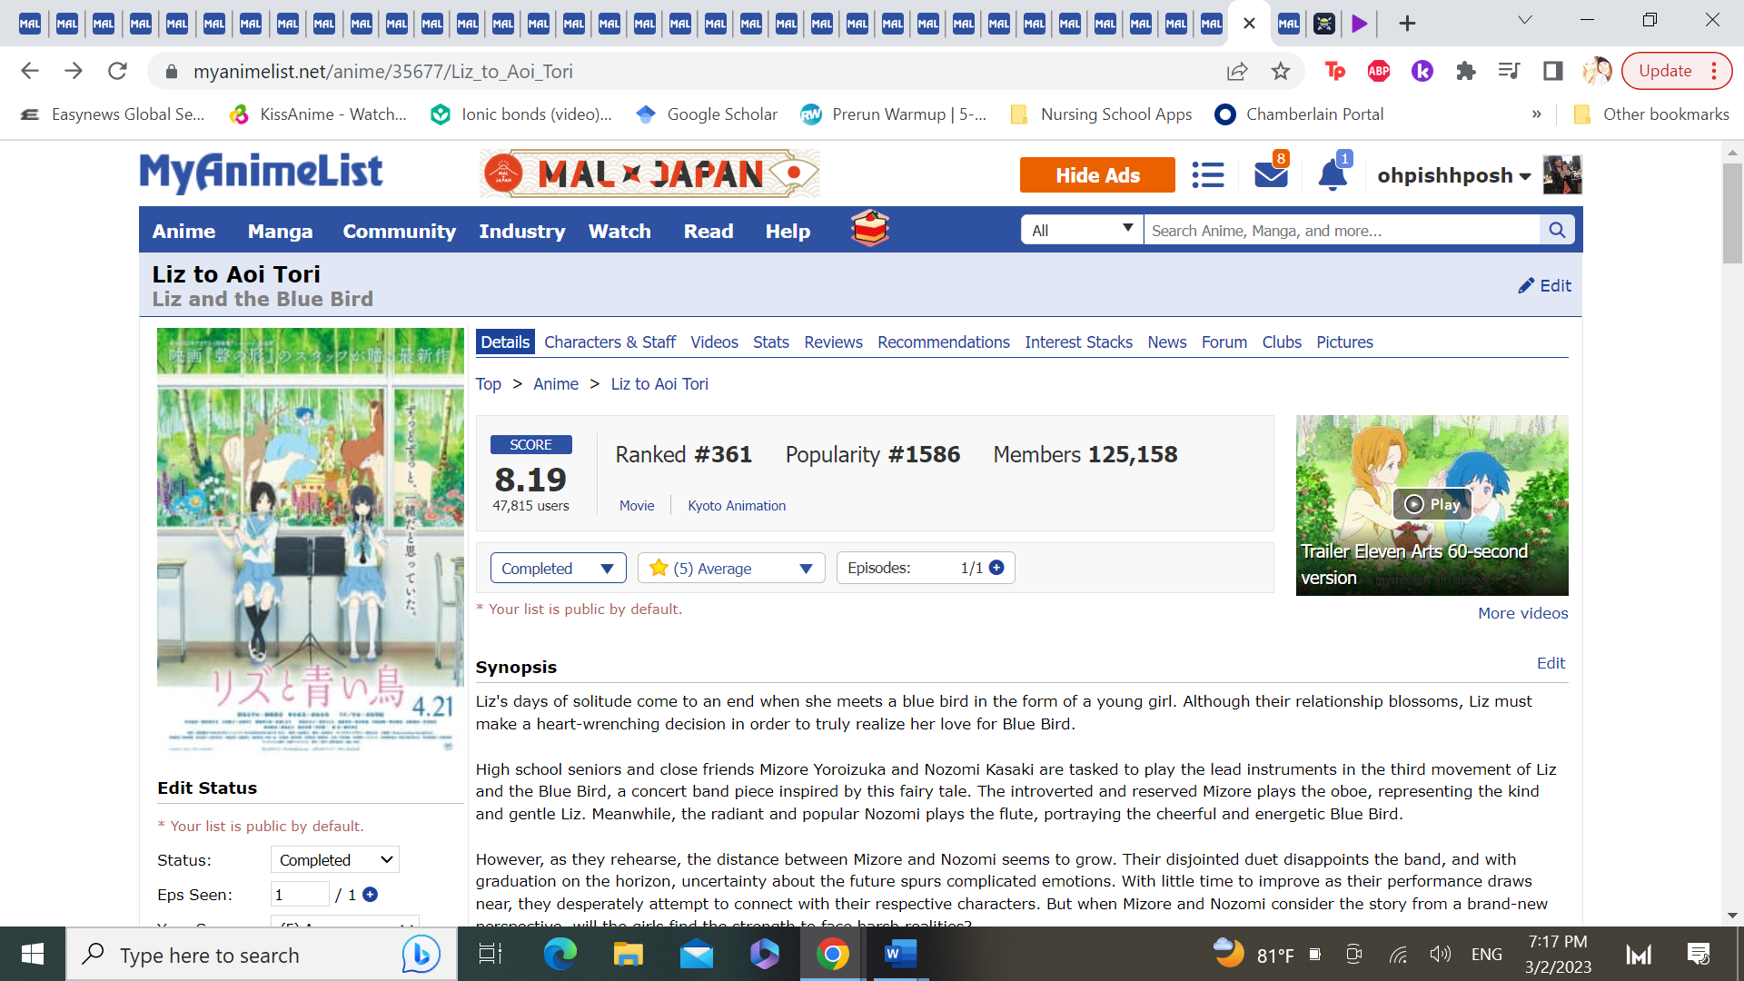The width and height of the screenshot is (1744, 981).
Task: Open the Industry navigation menu
Action: coord(522,231)
